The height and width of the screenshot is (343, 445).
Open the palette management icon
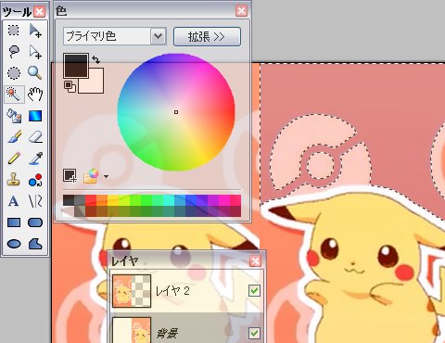[91, 176]
